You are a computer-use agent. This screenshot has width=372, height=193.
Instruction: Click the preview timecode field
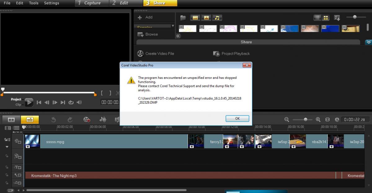pos(110,102)
